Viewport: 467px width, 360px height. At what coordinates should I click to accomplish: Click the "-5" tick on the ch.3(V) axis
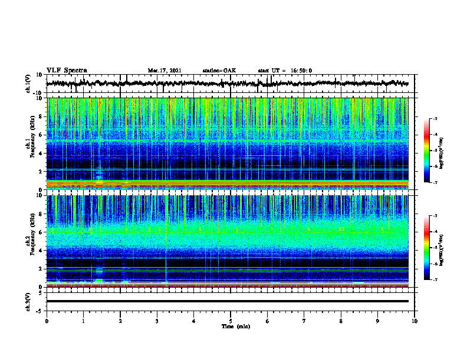(40, 311)
